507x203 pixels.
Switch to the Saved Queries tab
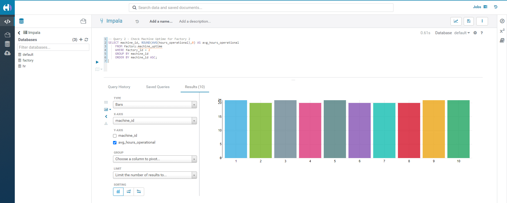pos(158,87)
